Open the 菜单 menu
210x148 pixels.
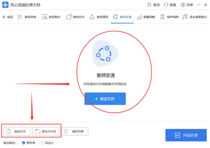[190, 5]
